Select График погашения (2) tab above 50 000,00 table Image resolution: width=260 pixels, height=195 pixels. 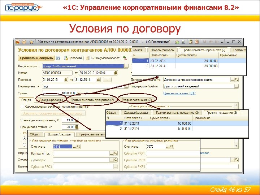[222, 113]
